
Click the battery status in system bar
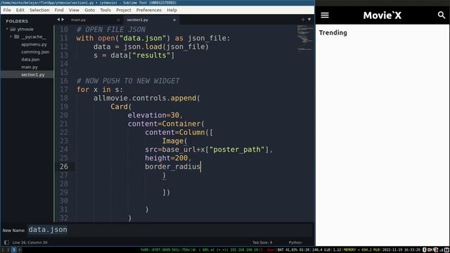[294, 250]
